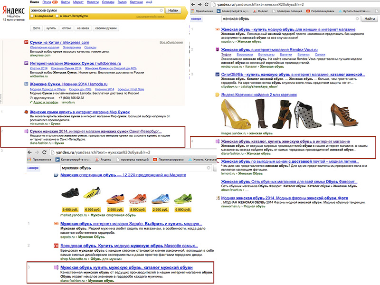
Task: Click Sapato favicon beside 'Женская обувь - купить модную'
Action: pos(218,29)
